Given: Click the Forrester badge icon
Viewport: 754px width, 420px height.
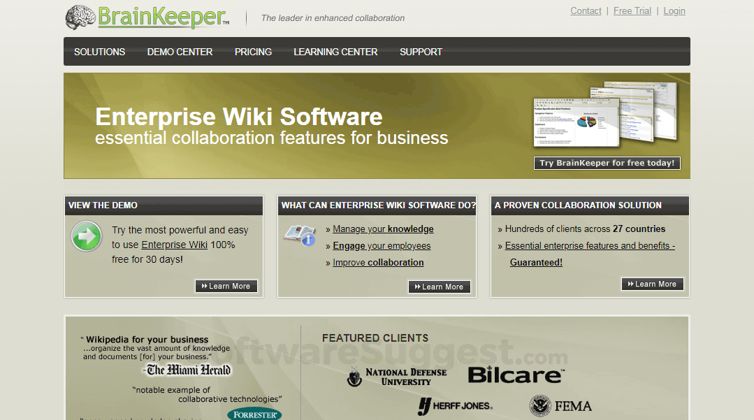Looking at the screenshot, I should coord(254,413).
